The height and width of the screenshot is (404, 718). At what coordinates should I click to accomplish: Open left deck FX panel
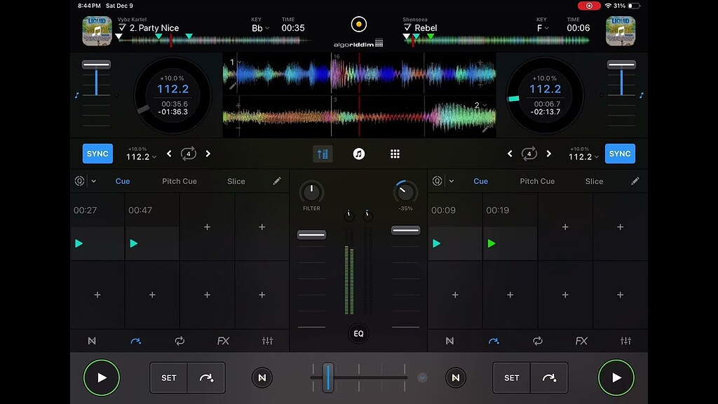[223, 341]
